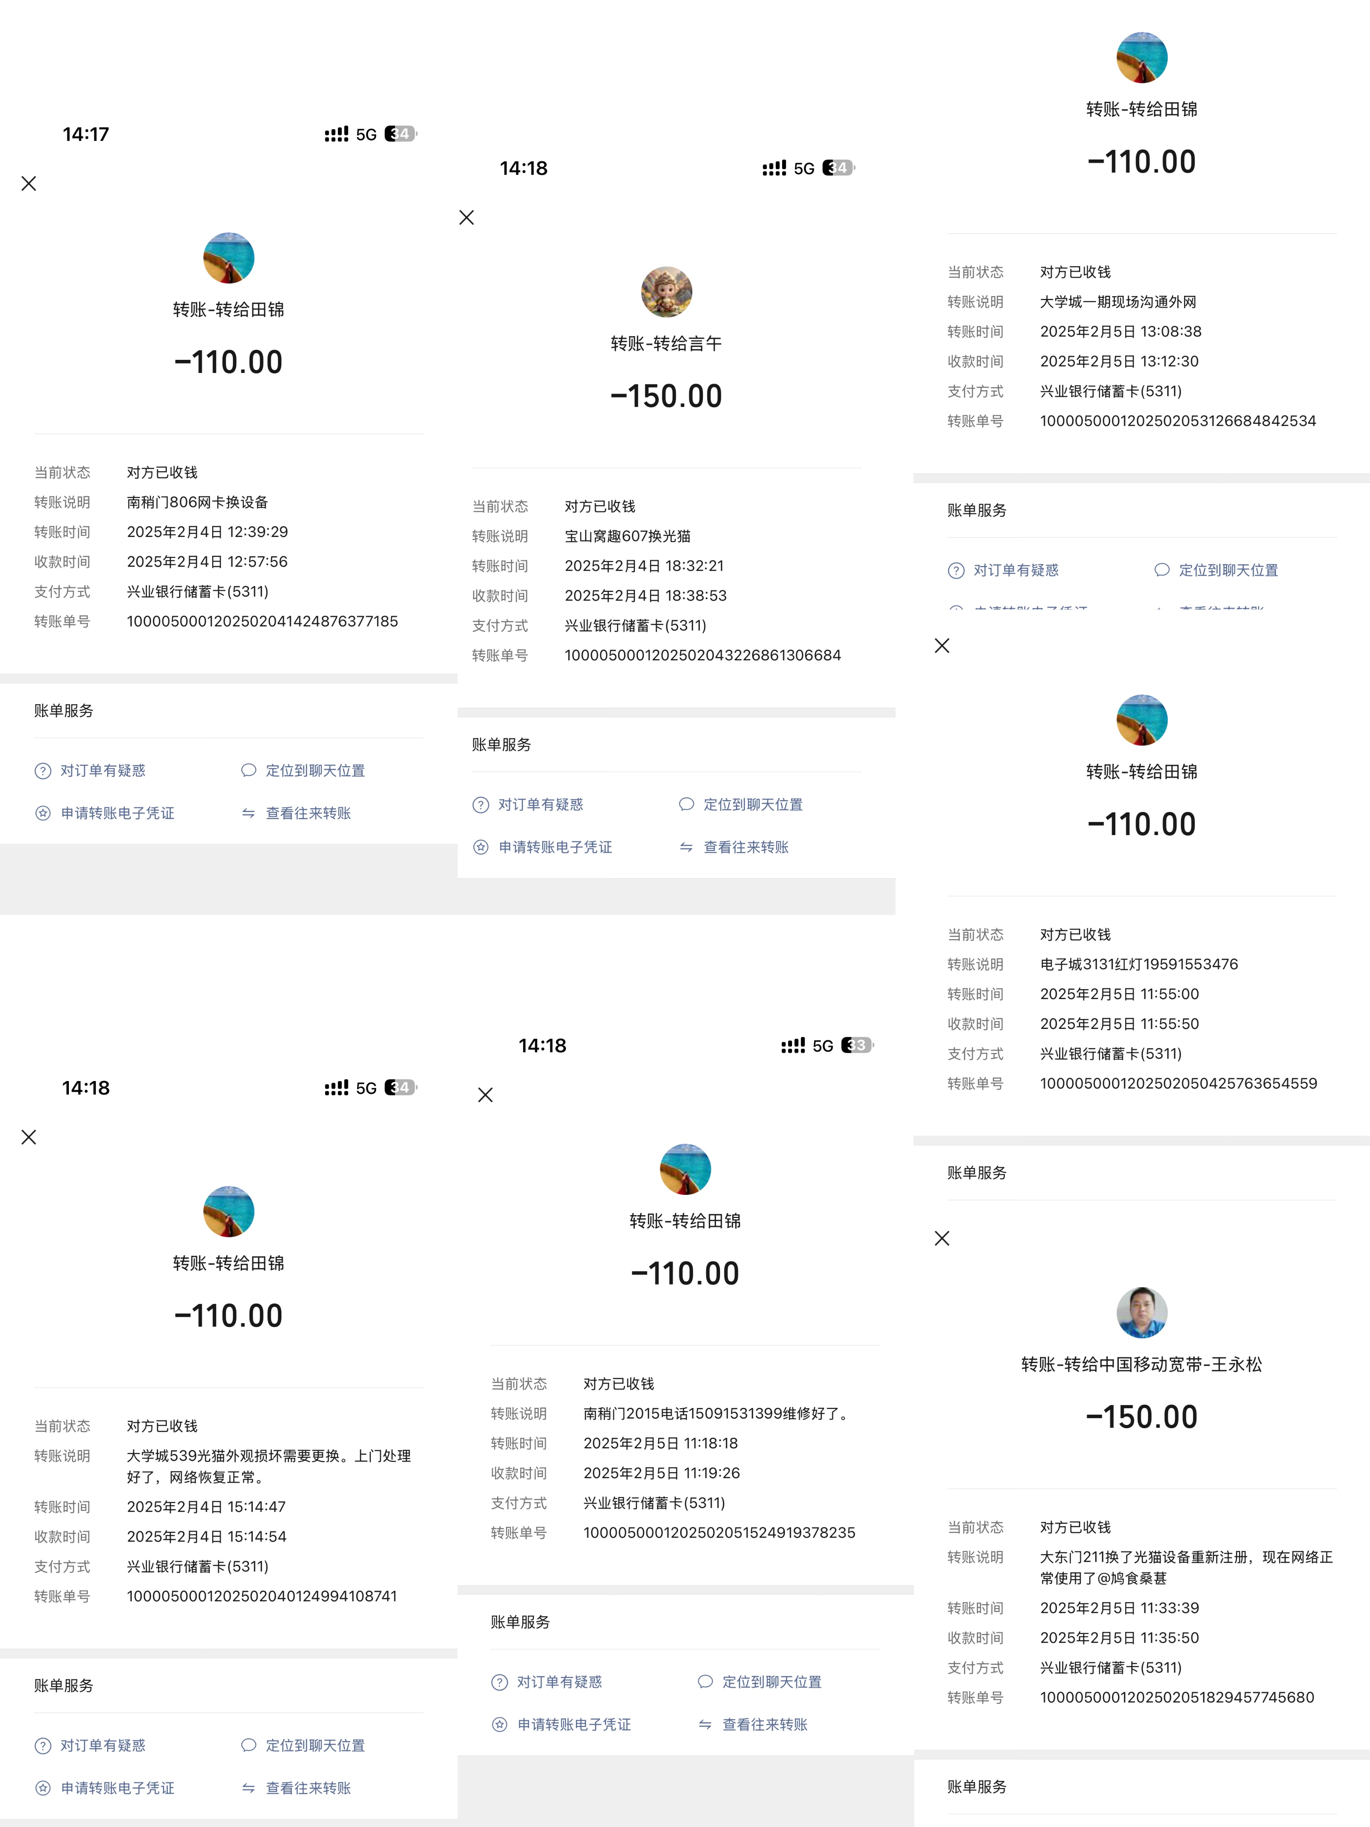Click 申请转账电子凭证 under 宝山窝趣607换光猫
Image resolution: width=1370 pixels, height=1827 pixels.
(x=555, y=847)
